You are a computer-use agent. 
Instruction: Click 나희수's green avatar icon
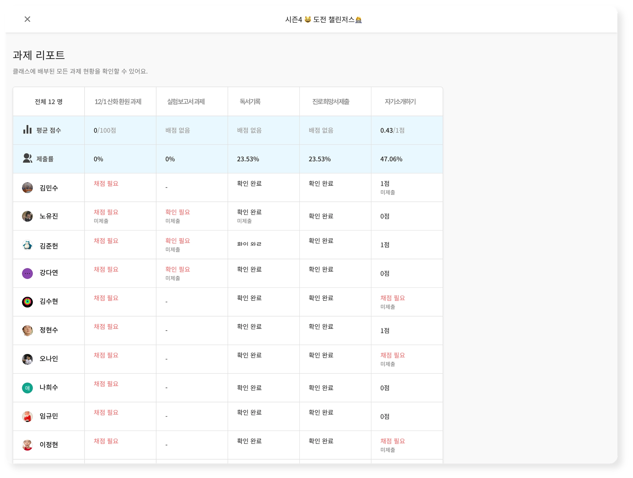[x=27, y=388]
